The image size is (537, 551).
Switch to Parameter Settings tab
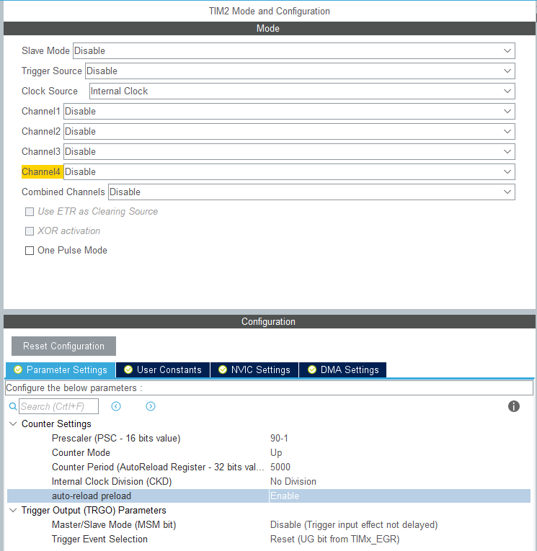[61, 370]
